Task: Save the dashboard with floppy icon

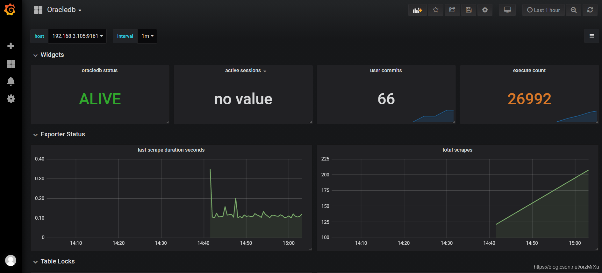Action: (469, 10)
